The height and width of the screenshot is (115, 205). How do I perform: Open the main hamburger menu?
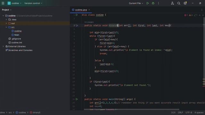[x=3, y=3]
